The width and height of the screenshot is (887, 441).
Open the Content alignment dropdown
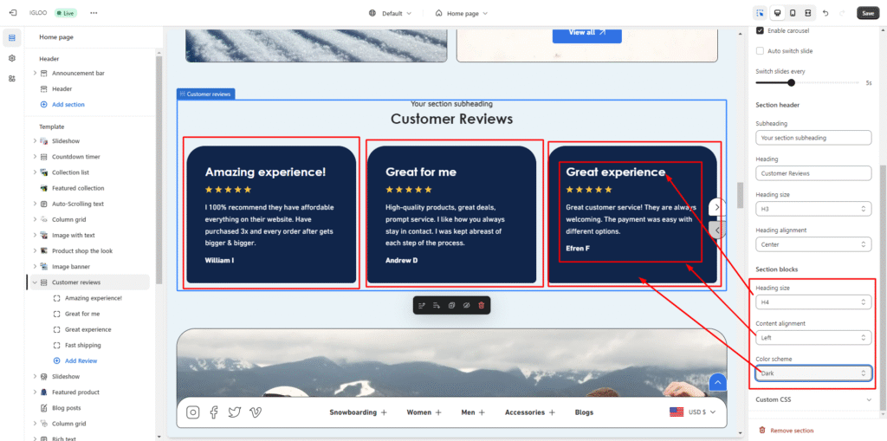[x=812, y=337]
